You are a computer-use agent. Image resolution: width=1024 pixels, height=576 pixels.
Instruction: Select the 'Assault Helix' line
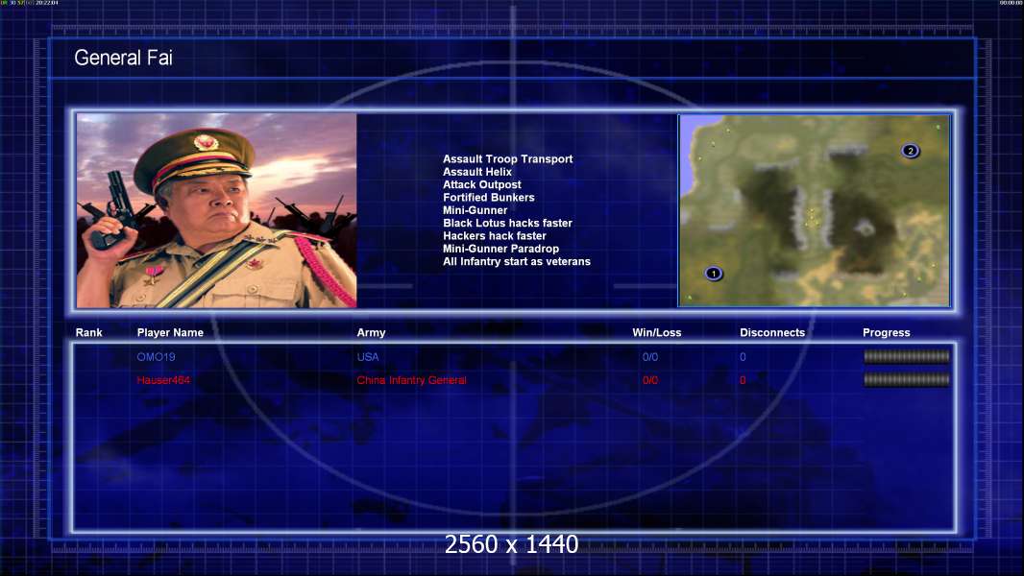477,172
